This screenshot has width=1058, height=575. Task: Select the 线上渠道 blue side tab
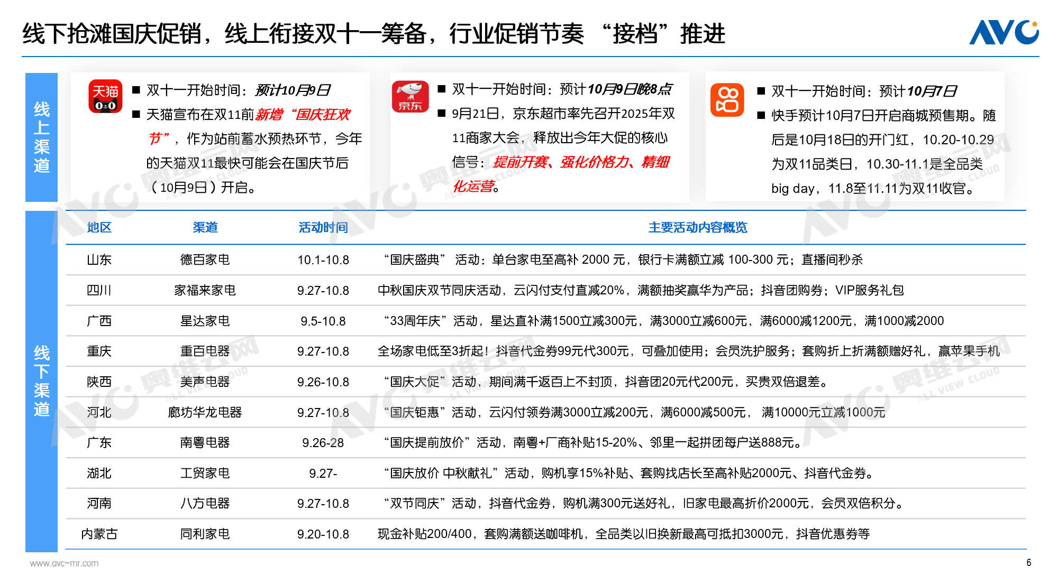(41, 137)
